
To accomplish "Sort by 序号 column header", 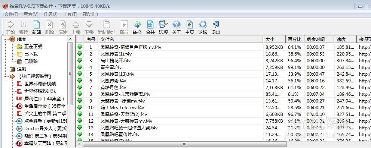I will point(91,40).
